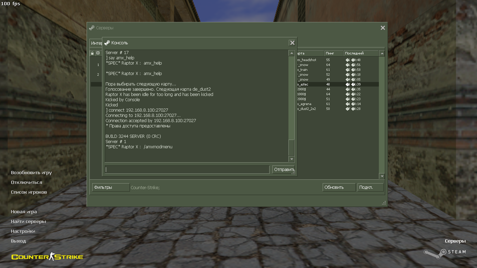477x268 pixels.
Task: Select the server row with ping 48
Action: coord(235,84)
